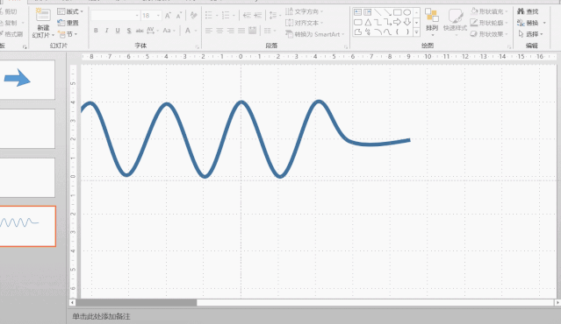Viewport: 561px width, 324px height.
Task: Click the Increase List Level icon
Action: pos(257,16)
